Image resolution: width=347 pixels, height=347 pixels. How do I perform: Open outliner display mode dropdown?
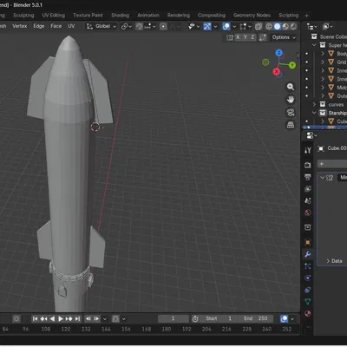click(328, 27)
